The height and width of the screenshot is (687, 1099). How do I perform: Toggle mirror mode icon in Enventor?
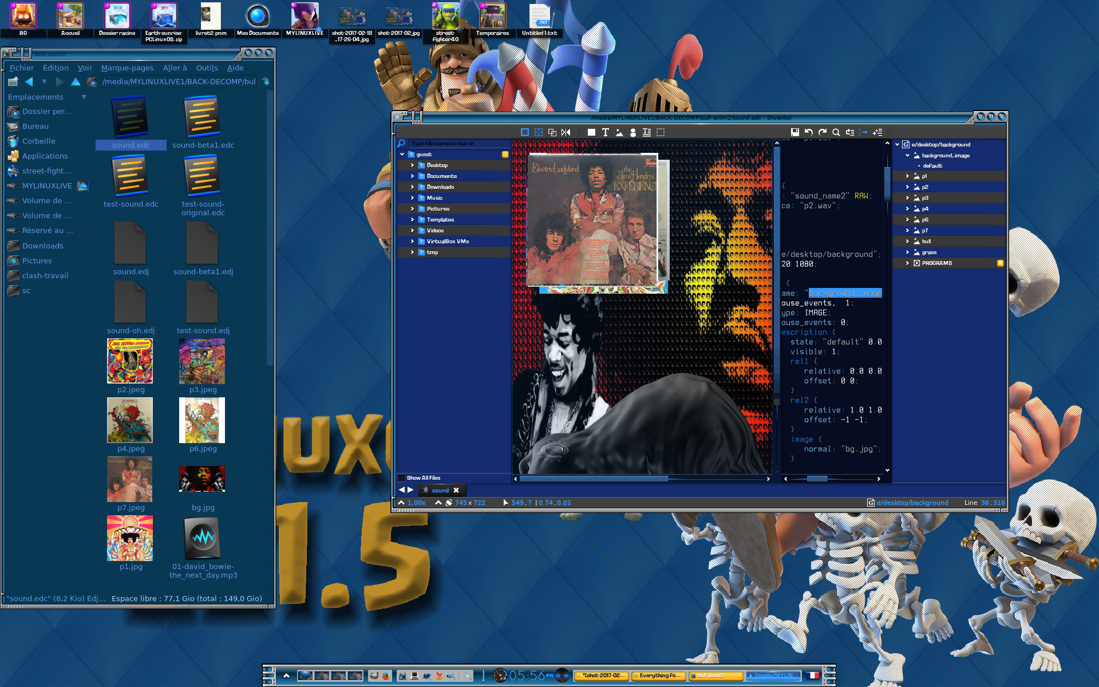coord(566,132)
